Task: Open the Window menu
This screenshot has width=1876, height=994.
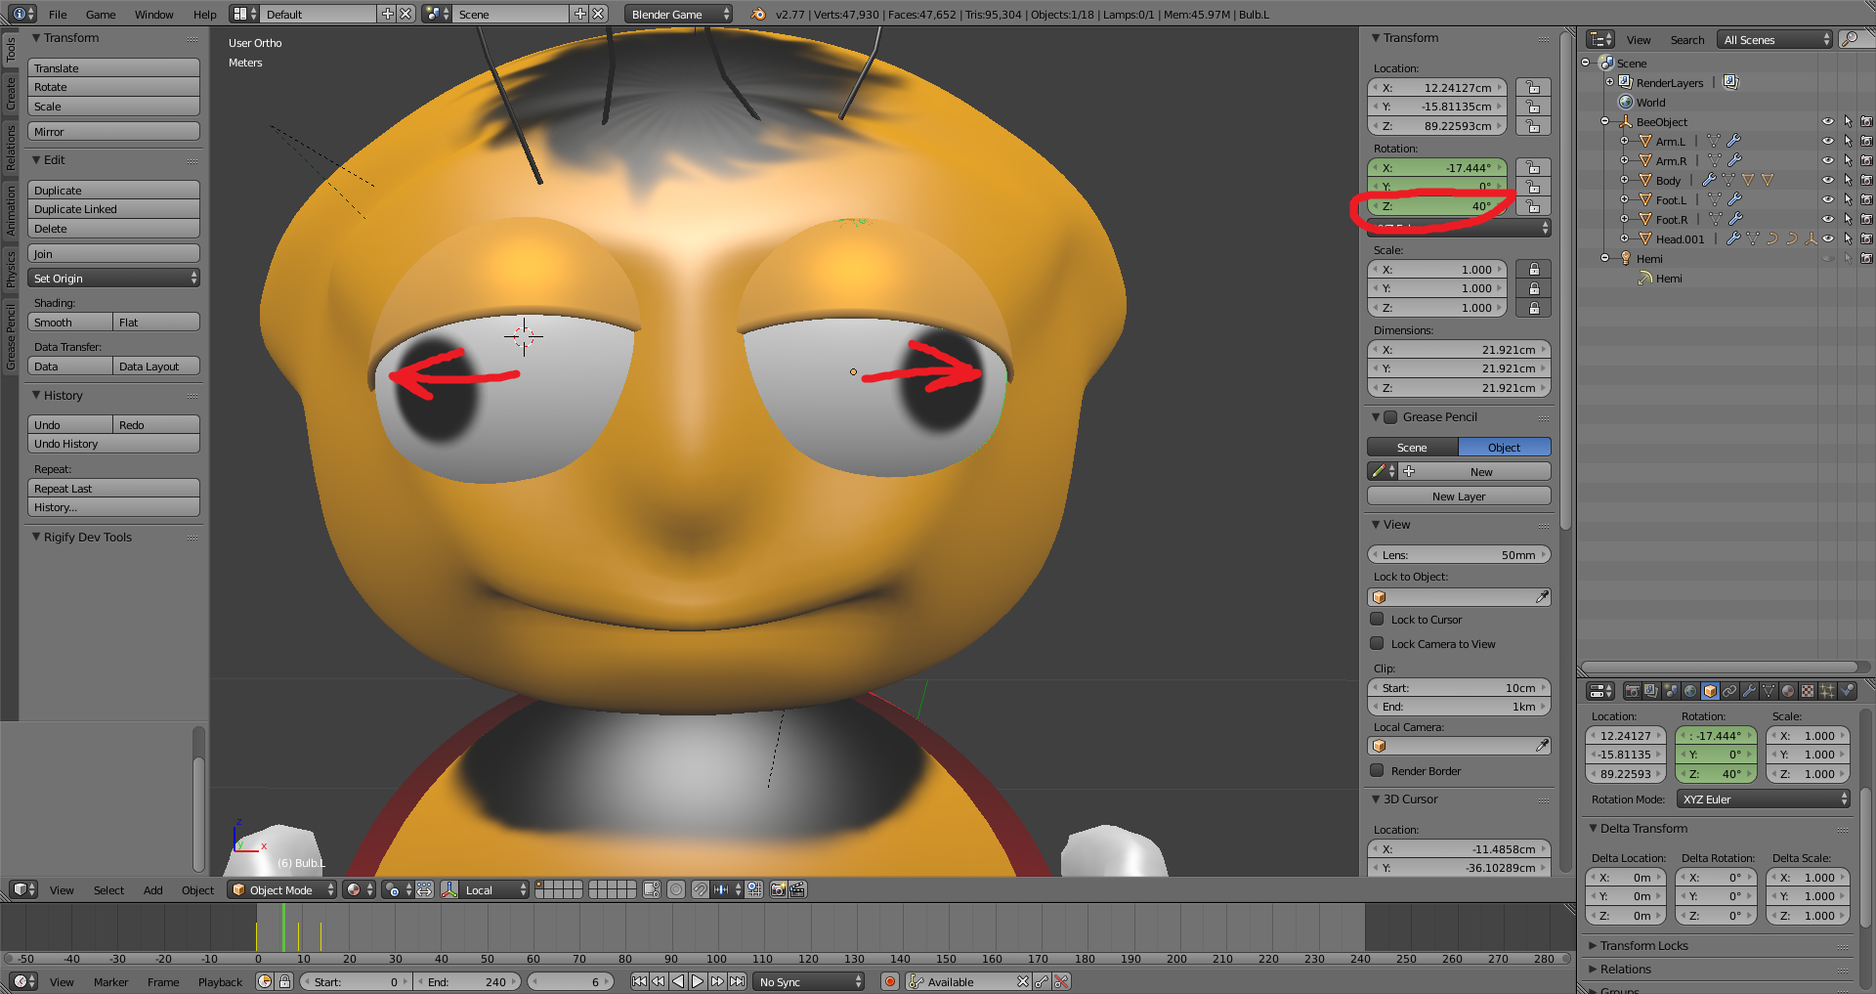Action: pyautogui.click(x=154, y=15)
